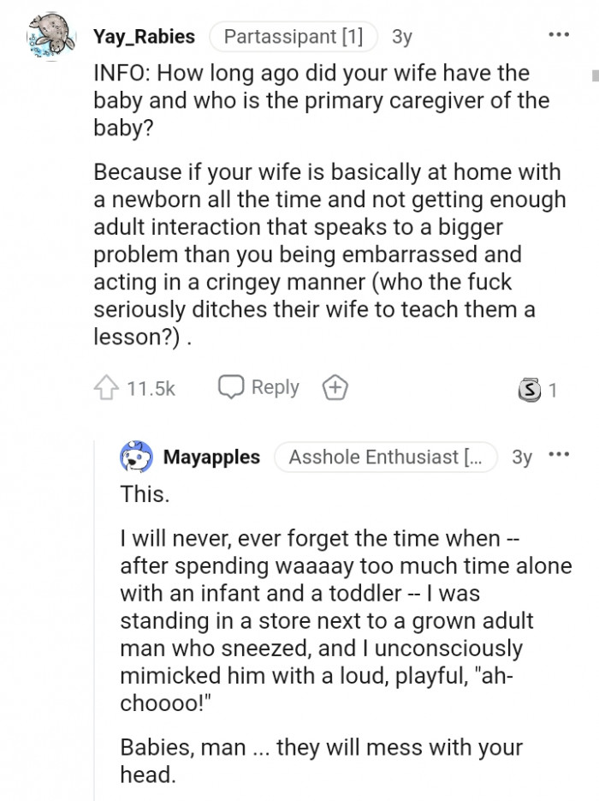This screenshot has height=801, width=599.
Task: Toggle the upvote arrow on Yay_Rabies' comment
Action: tap(106, 387)
